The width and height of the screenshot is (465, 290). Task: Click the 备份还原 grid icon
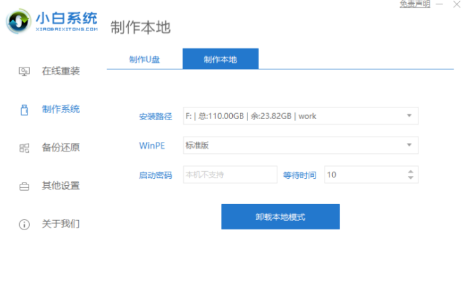point(24,148)
